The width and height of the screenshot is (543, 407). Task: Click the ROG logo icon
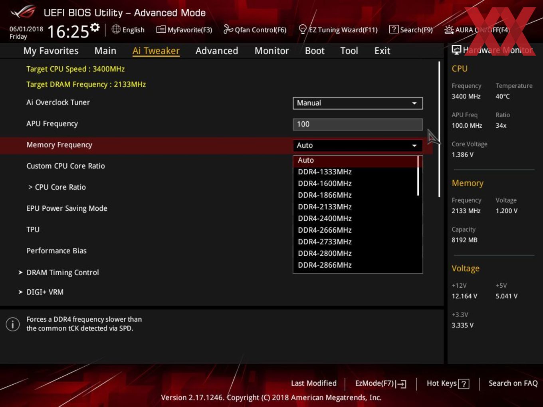click(23, 12)
